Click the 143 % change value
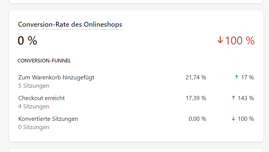The width and height of the screenshot is (269, 152). pyautogui.click(x=246, y=98)
